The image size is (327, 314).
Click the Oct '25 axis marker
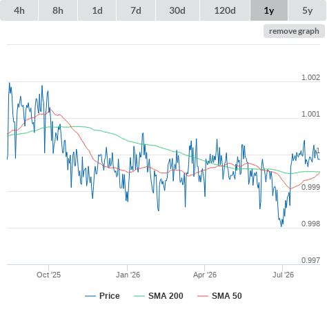coord(48,275)
